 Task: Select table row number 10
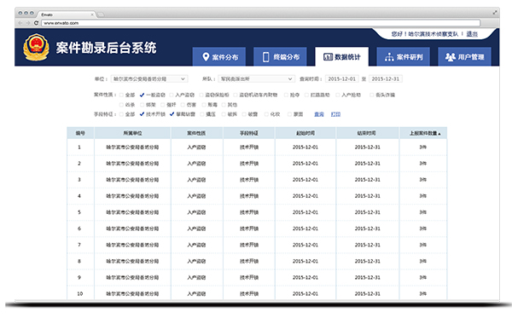pos(257,293)
